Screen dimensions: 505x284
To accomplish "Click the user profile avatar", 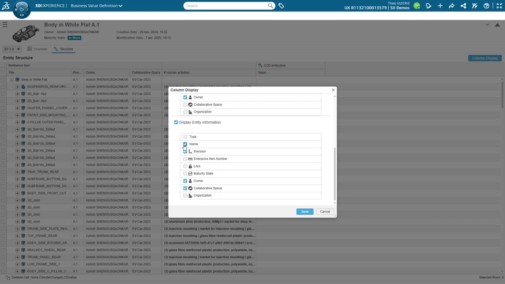I will (x=417, y=6).
